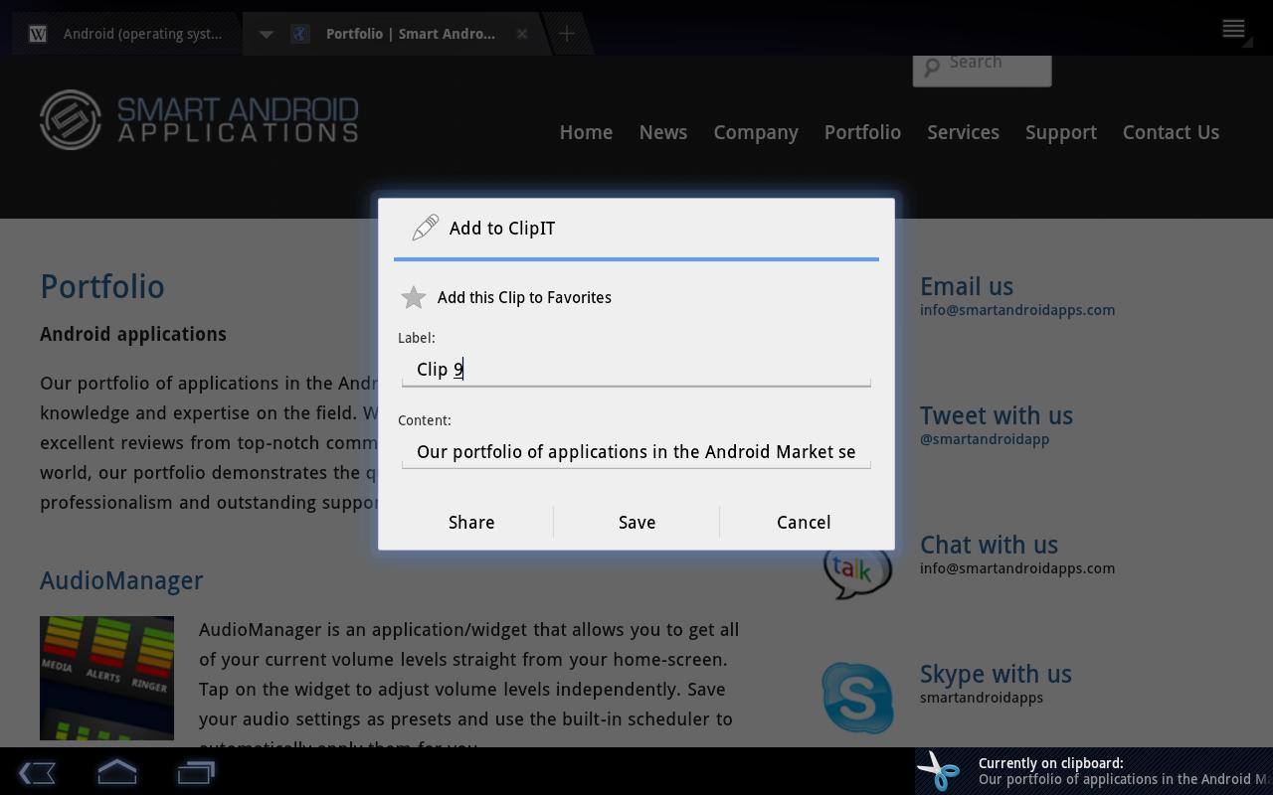Tap the ClipIT scissors clipboard icon

[x=939, y=771]
